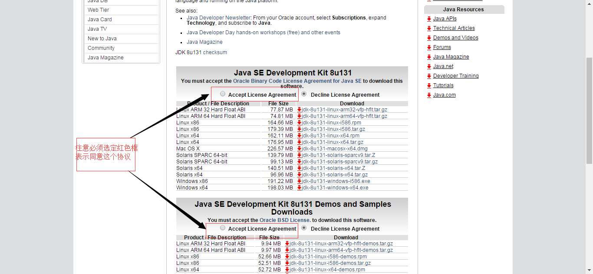
Task: Open Oracle Binary Code License Agreement link
Action: tap(297, 81)
